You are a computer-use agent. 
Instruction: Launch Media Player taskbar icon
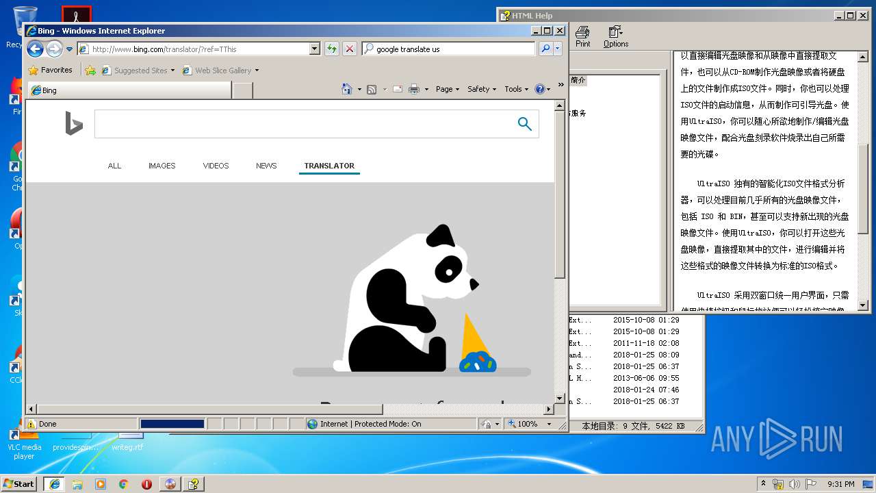(x=101, y=483)
